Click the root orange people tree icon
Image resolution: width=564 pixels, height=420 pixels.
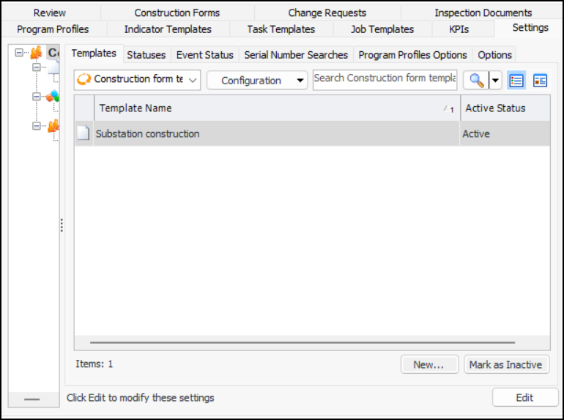click(36, 53)
